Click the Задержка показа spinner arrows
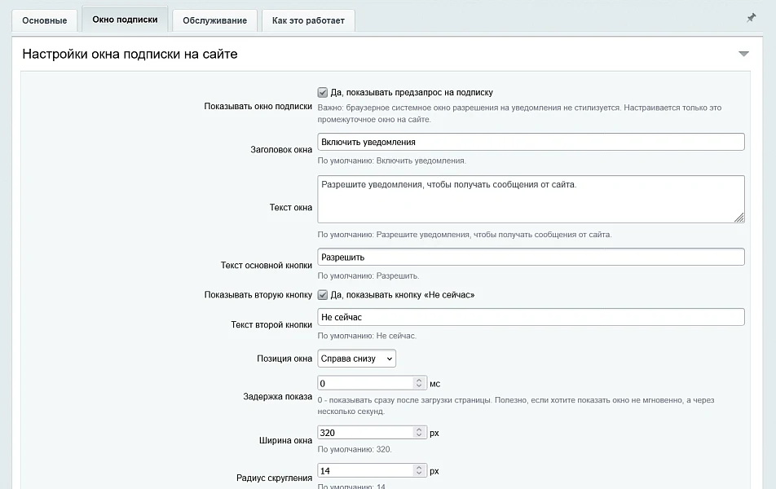 (x=419, y=383)
